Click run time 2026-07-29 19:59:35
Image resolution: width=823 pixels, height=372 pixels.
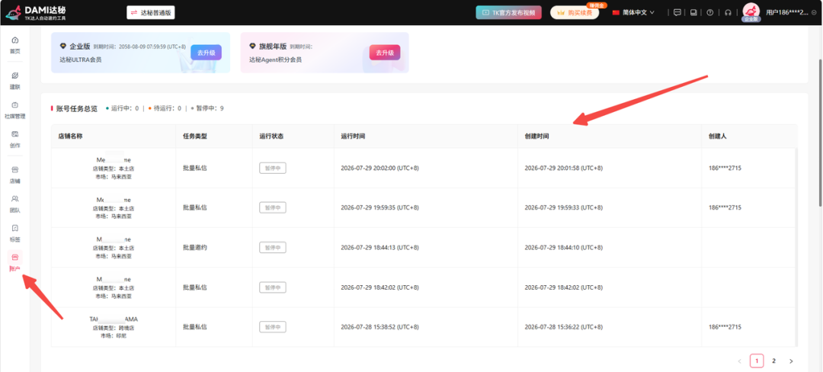pos(380,208)
